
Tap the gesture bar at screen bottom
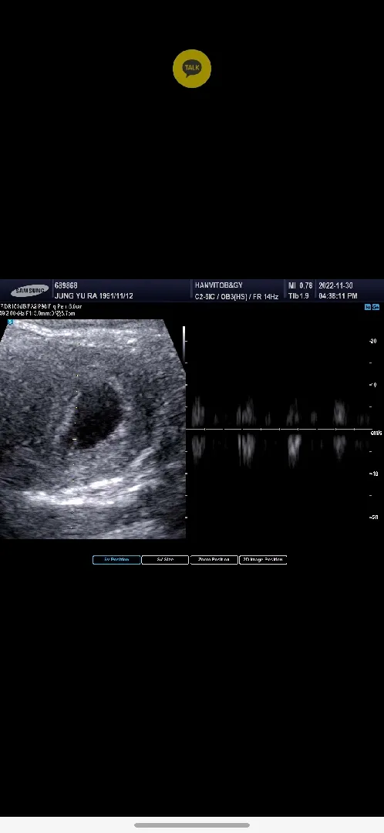[x=192, y=825]
